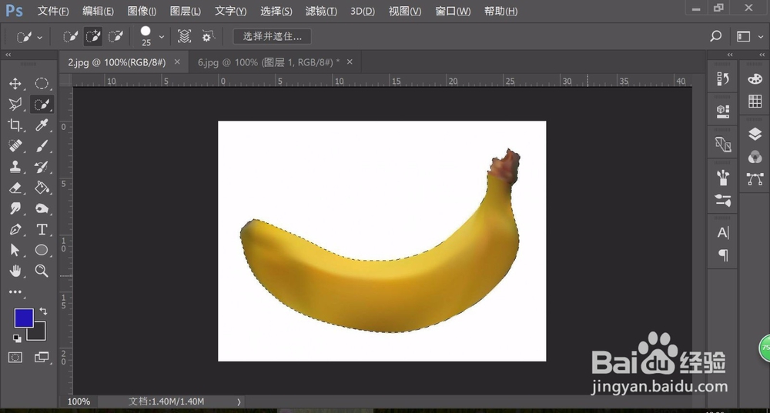Select the Eraser tool
The width and height of the screenshot is (770, 413).
pos(15,188)
